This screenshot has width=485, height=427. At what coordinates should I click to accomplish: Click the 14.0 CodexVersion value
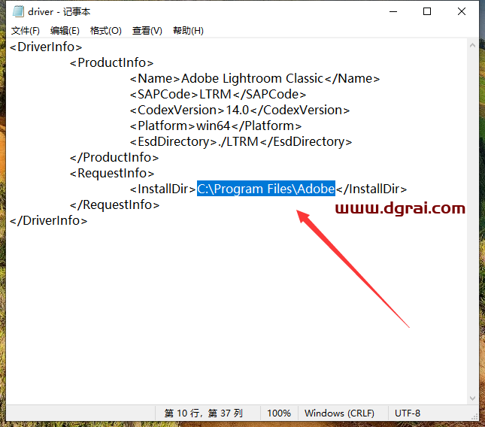click(241, 111)
